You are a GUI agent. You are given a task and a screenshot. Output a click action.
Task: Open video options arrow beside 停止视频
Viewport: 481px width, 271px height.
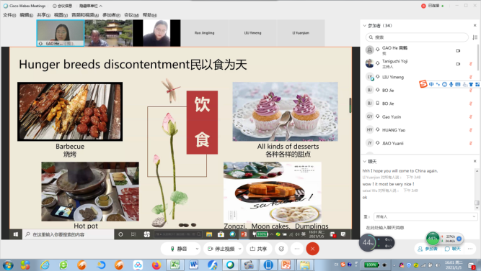tap(240, 249)
